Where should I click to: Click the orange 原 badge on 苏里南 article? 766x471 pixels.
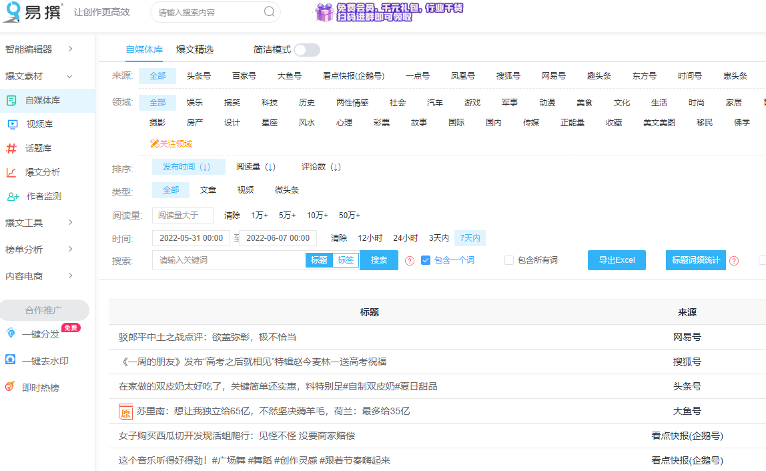pos(125,412)
